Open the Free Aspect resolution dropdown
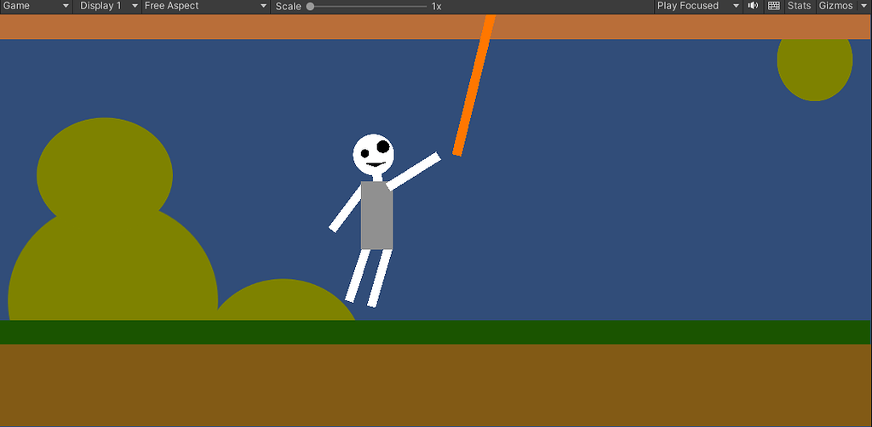The image size is (872, 427). tap(206, 6)
